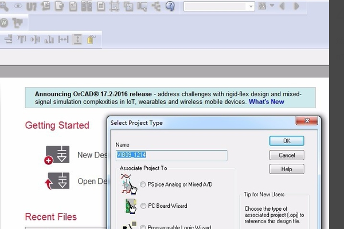This screenshot has width=344, height=229.
Task: Click the back annotate document icon
Action: (45, 6)
